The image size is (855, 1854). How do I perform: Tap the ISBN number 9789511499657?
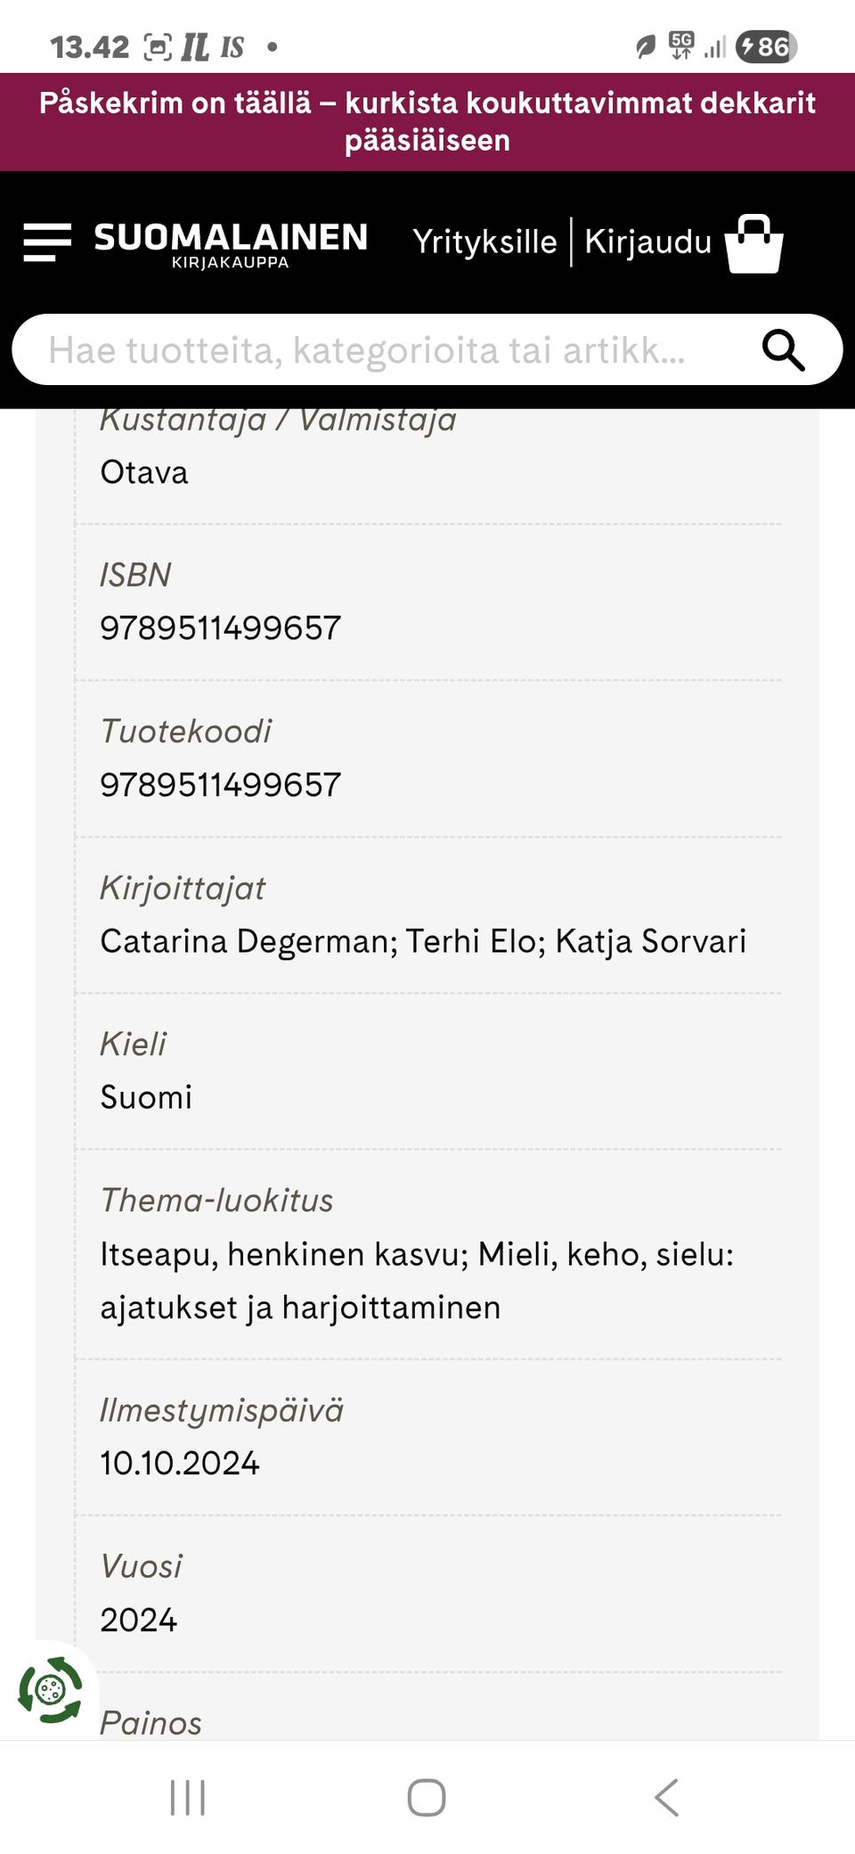[221, 628]
